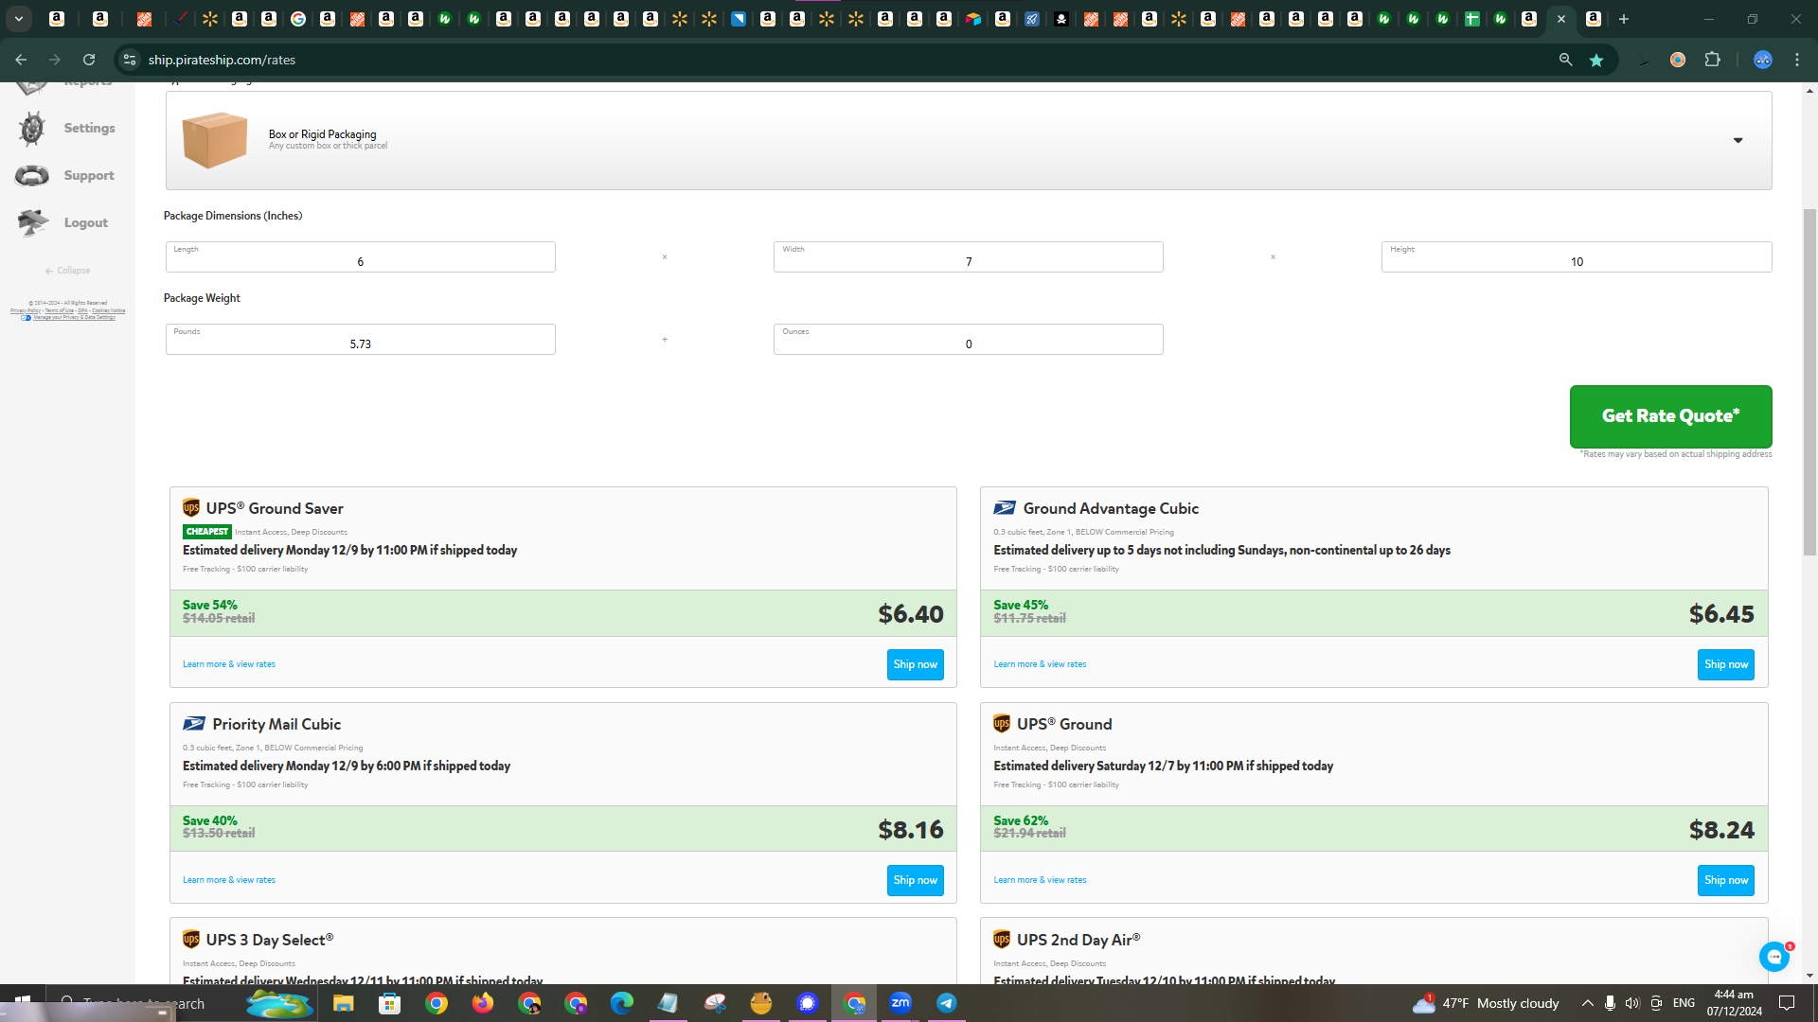This screenshot has width=1818, height=1022.
Task: Open the Privacy Policy footer link
Action: (26, 310)
